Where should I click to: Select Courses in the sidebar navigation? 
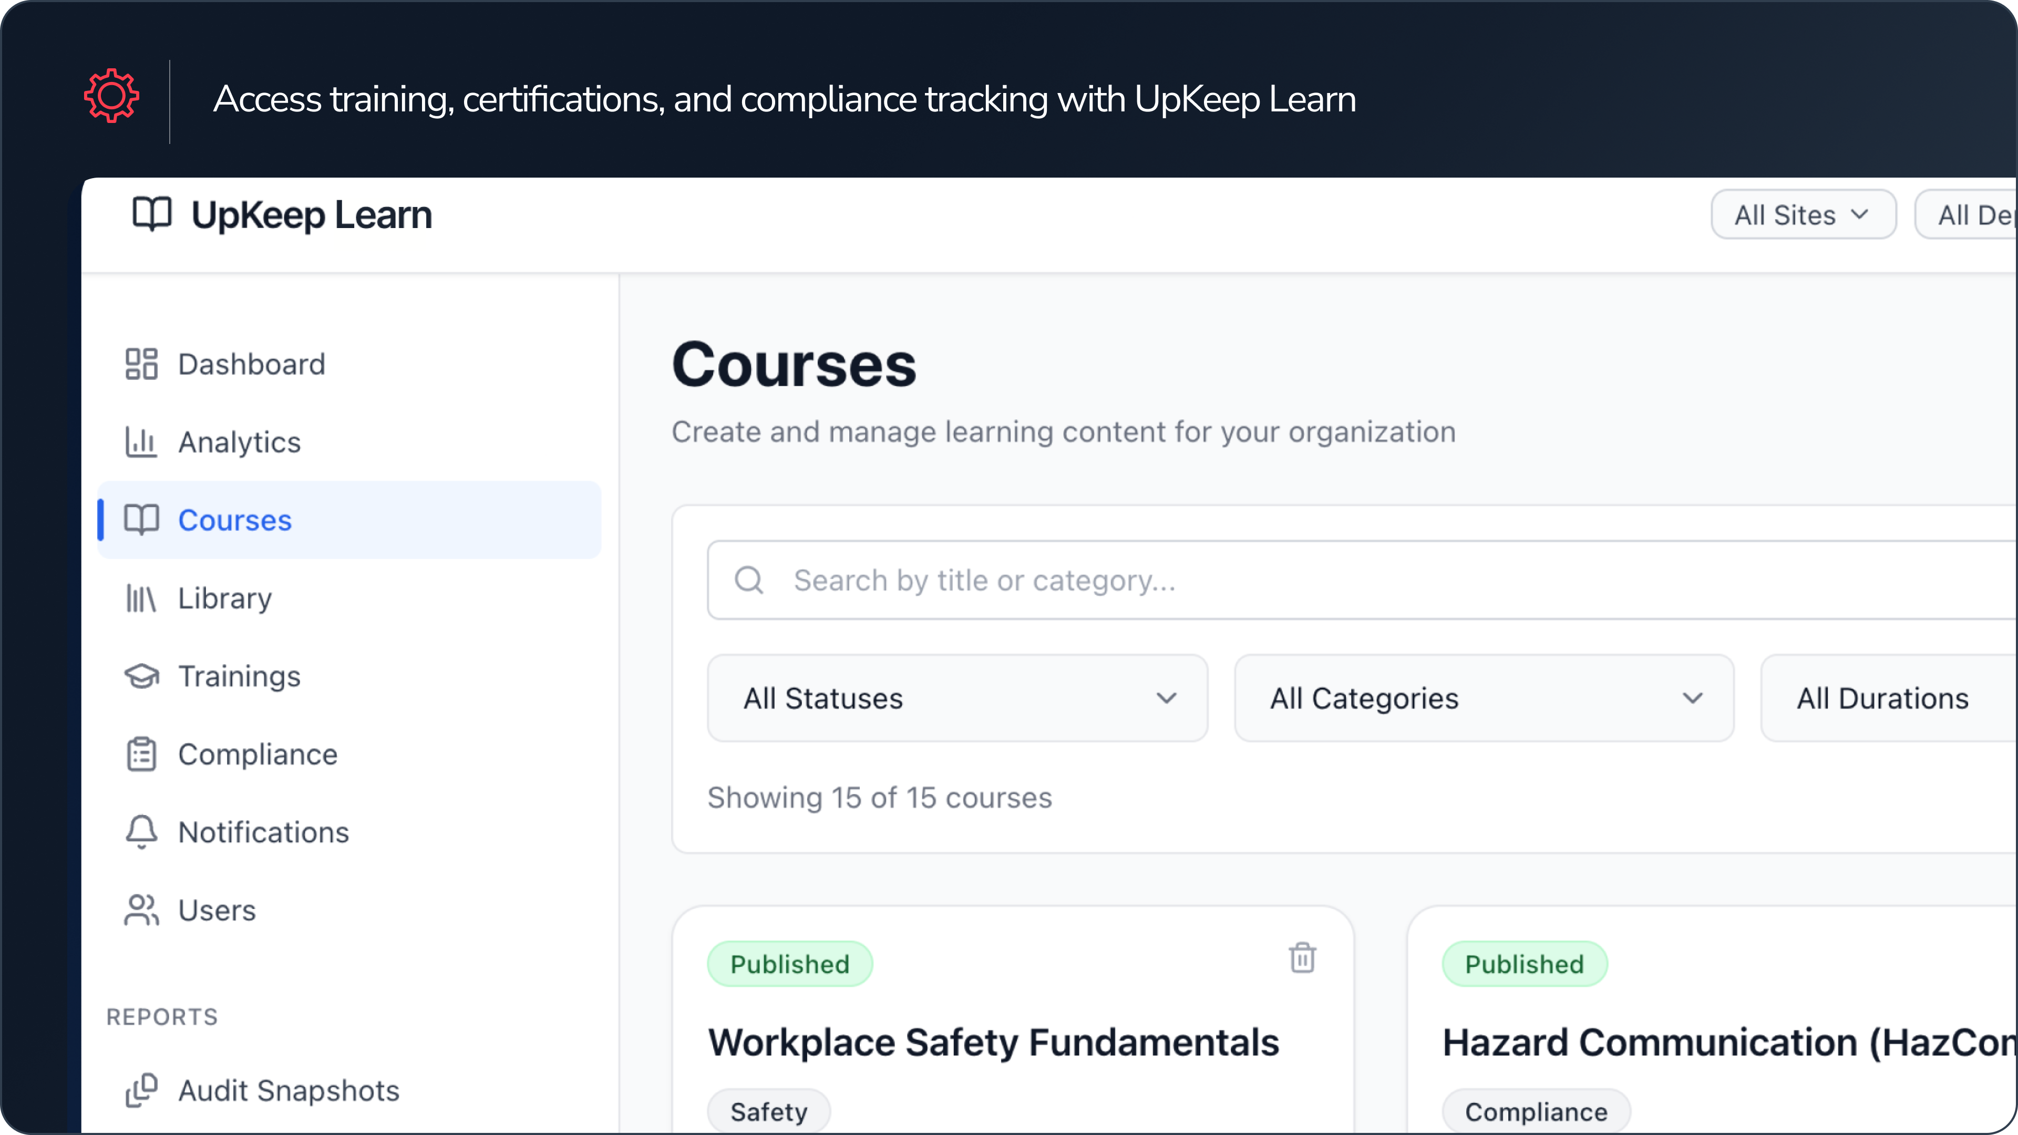tap(234, 520)
